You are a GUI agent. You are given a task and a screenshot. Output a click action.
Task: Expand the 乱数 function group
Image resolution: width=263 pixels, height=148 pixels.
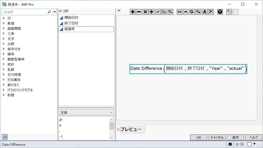coord(4,69)
